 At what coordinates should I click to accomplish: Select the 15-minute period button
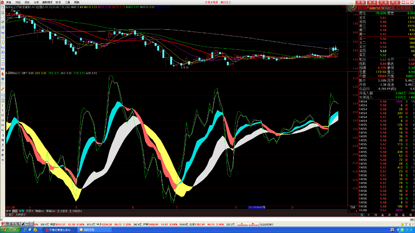coord(3,115)
